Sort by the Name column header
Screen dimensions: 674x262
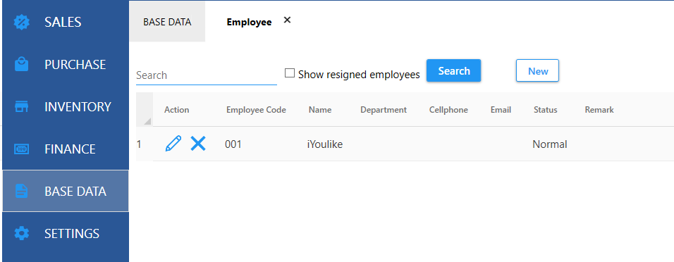320,110
